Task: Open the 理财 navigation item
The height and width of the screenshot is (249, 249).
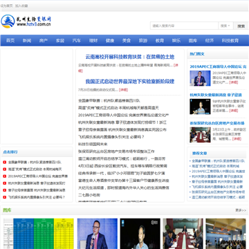Action: pos(93,41)
